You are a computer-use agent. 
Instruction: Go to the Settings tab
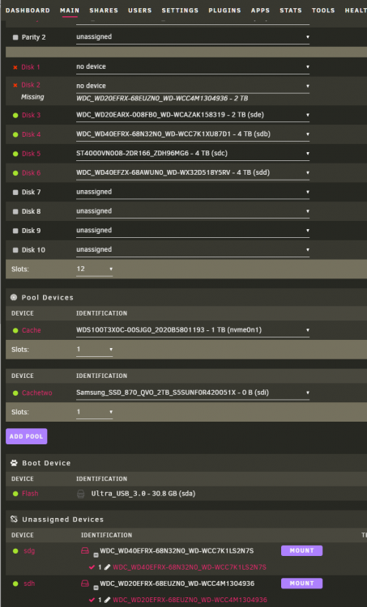point(180,11)
